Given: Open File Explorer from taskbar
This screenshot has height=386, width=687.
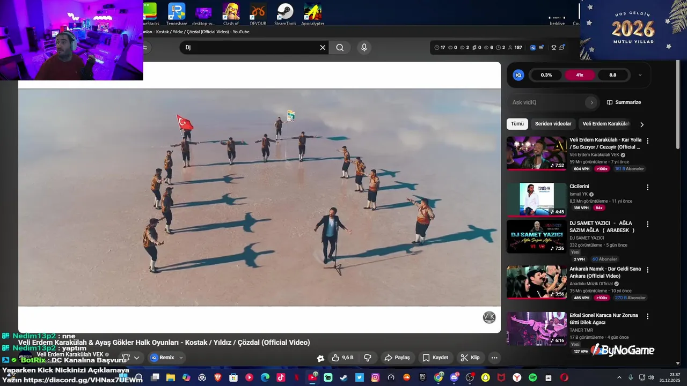Looking at the screenshot, I should [171, 377].
